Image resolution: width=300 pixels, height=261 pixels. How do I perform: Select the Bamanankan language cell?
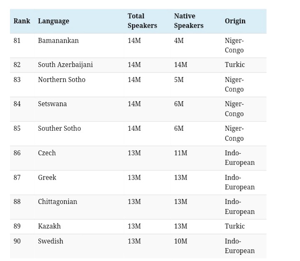[x=58, y=40]
